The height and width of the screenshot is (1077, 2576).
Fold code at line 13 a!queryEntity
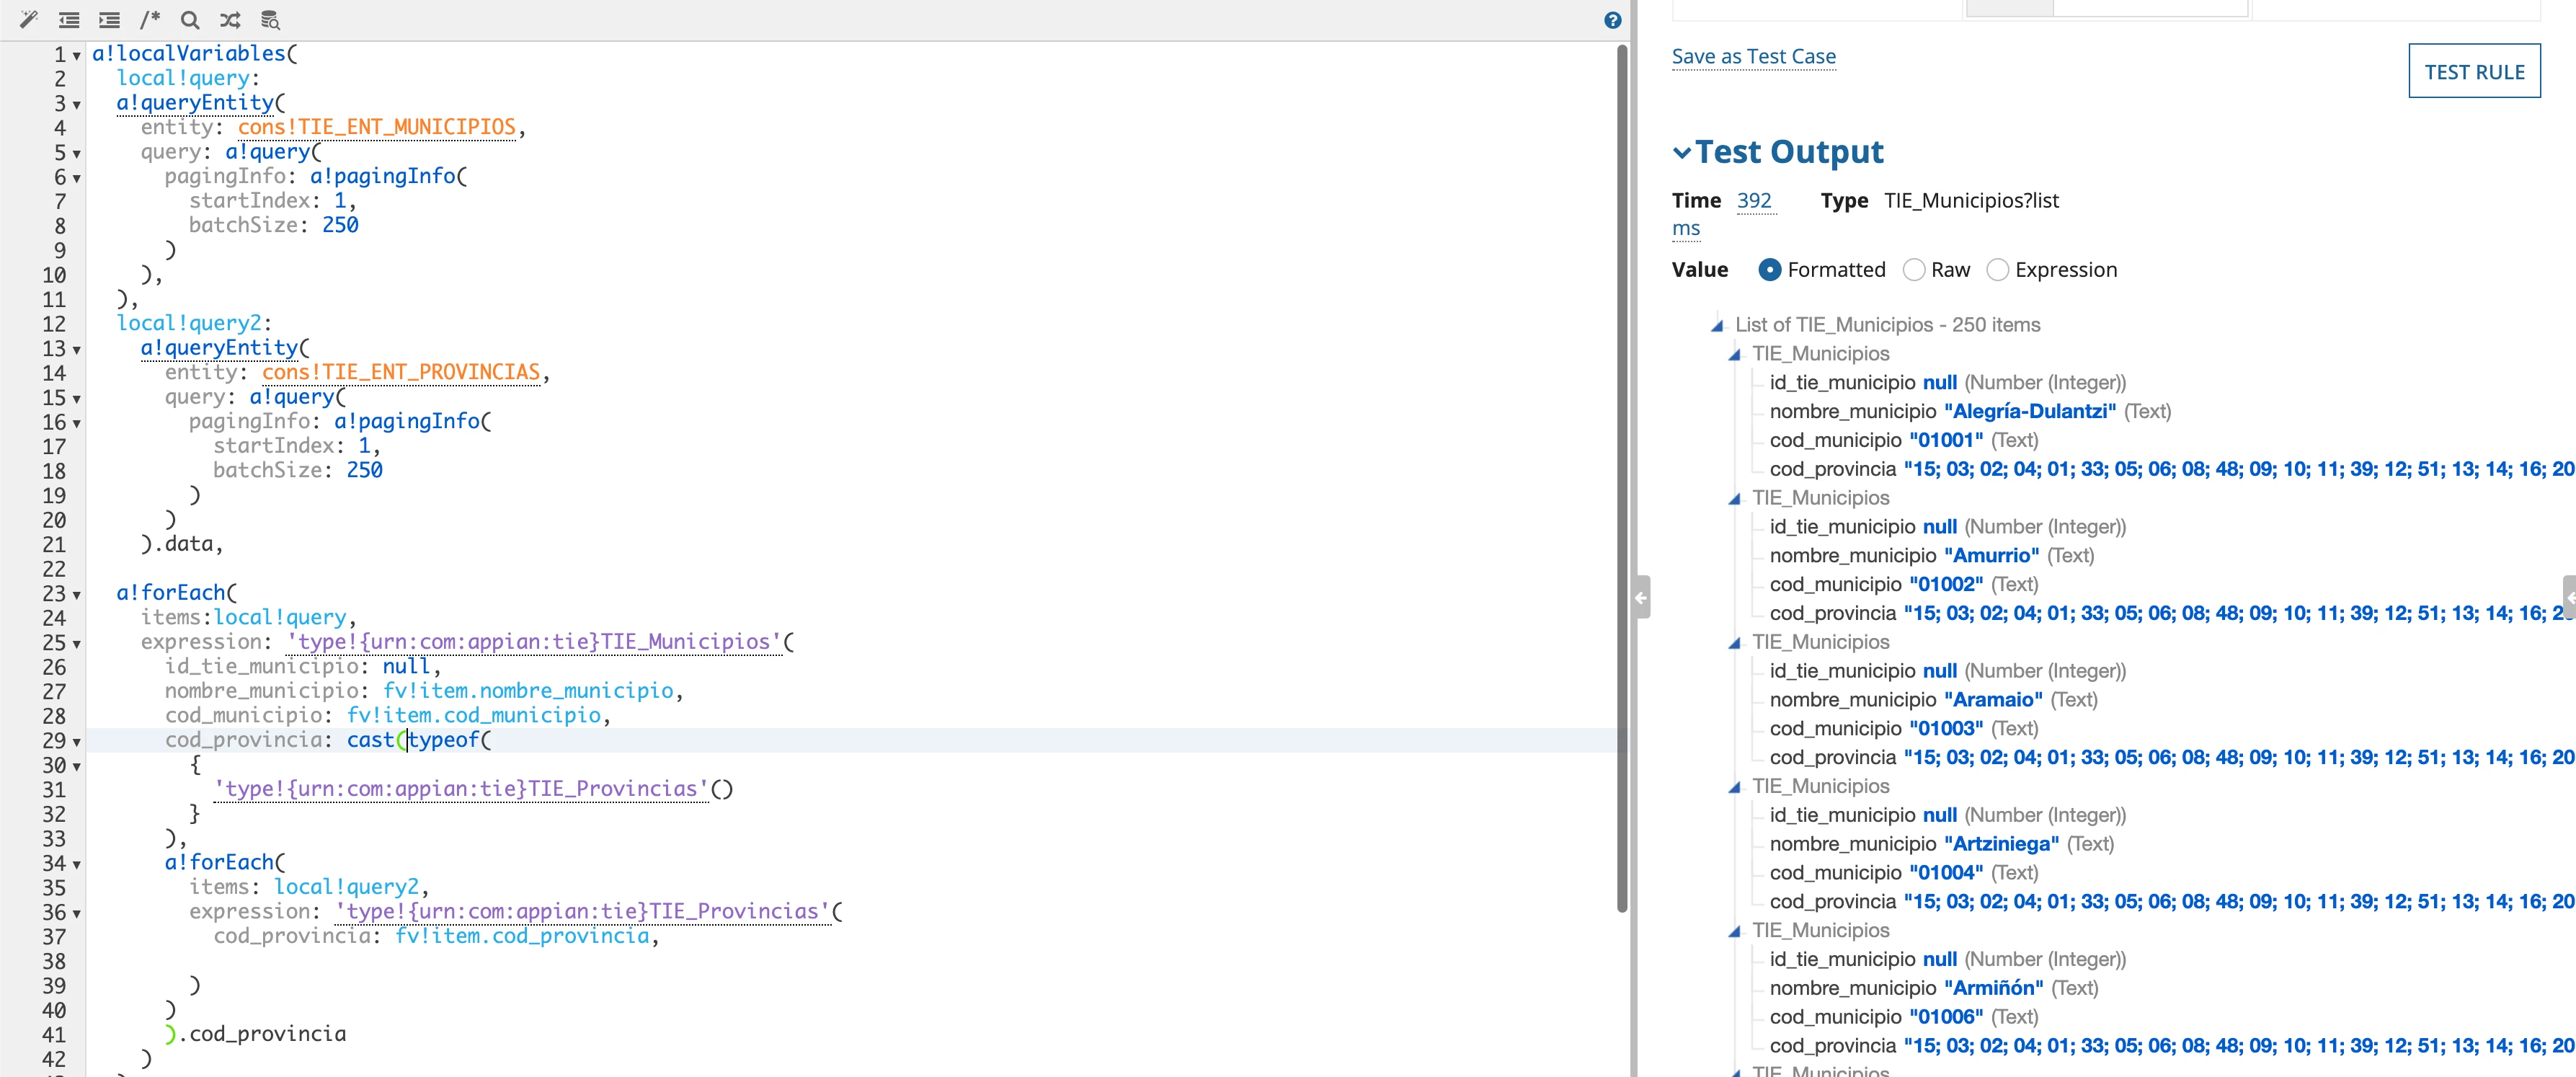click(77, 350)
